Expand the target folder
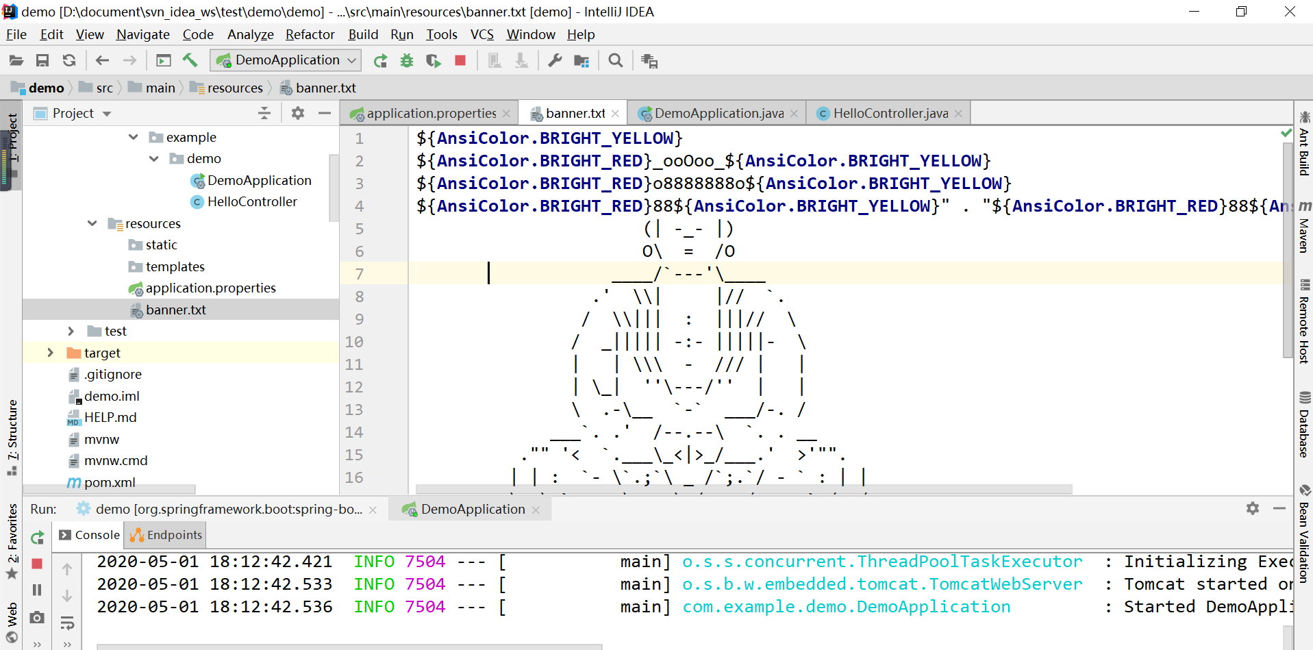1313x650 pixels. [x=50, y=353]
